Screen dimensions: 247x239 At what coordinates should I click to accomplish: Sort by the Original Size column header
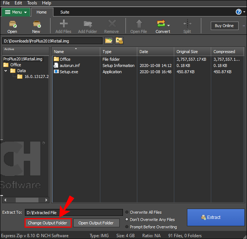point(192,52)
